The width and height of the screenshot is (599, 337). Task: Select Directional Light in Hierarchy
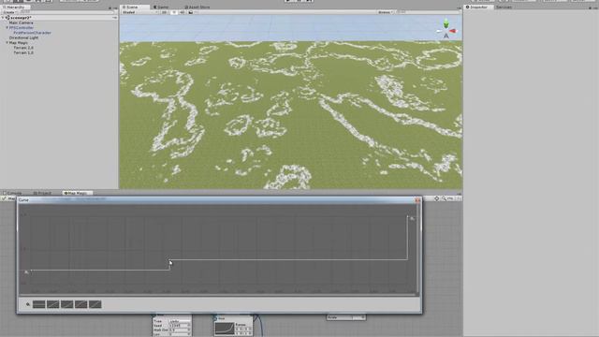(23, 37)
